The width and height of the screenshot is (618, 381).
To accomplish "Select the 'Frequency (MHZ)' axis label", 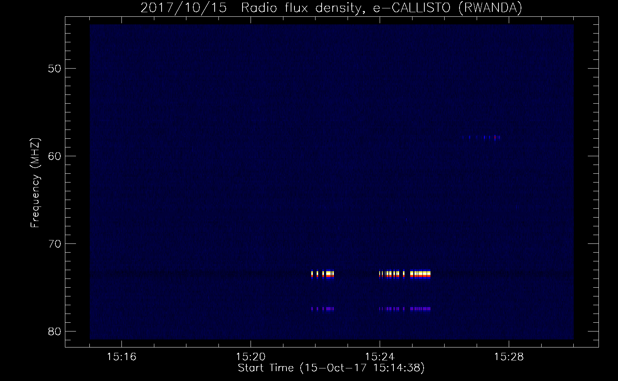I will (35, 183).
